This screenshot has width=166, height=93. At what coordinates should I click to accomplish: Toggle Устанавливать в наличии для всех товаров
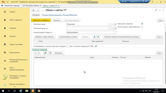click(x=67, y=46)
